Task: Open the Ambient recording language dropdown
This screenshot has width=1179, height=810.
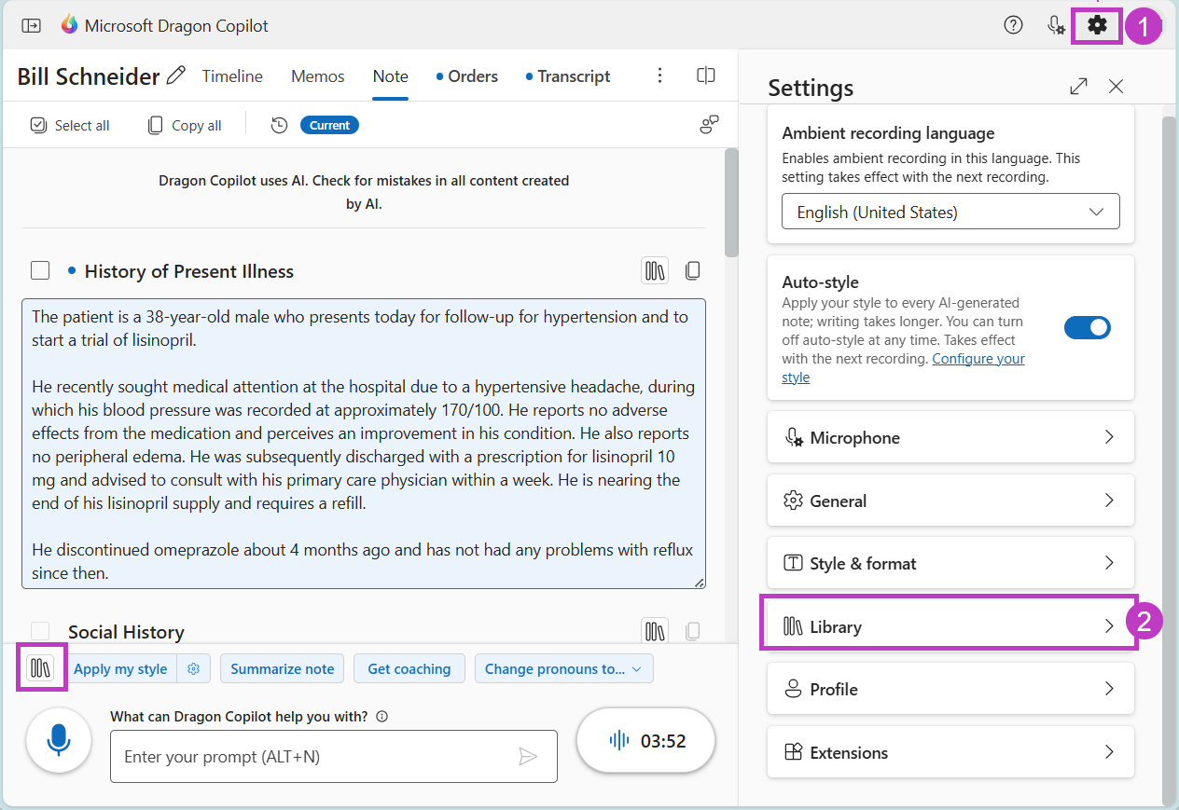Action: [950, 212]
